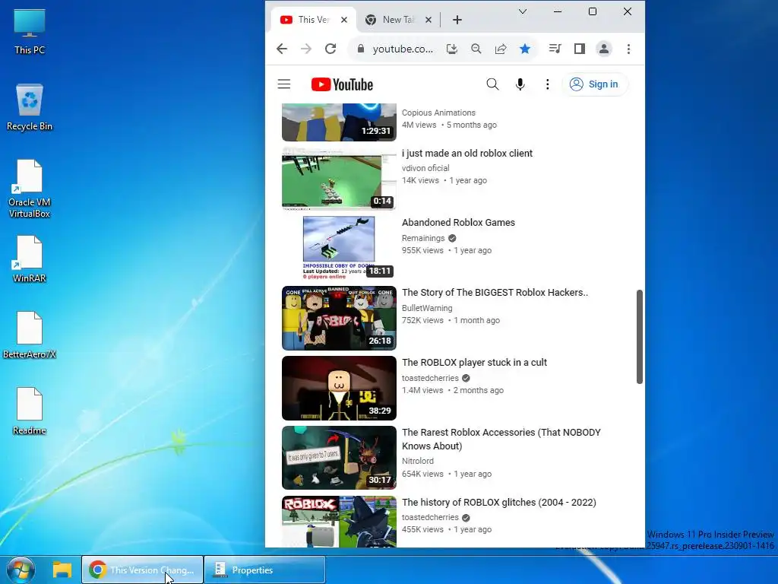This screenshot has width=778, height=584.
Task: Open File Explorer from taskbar
Action: coord(62,570)
